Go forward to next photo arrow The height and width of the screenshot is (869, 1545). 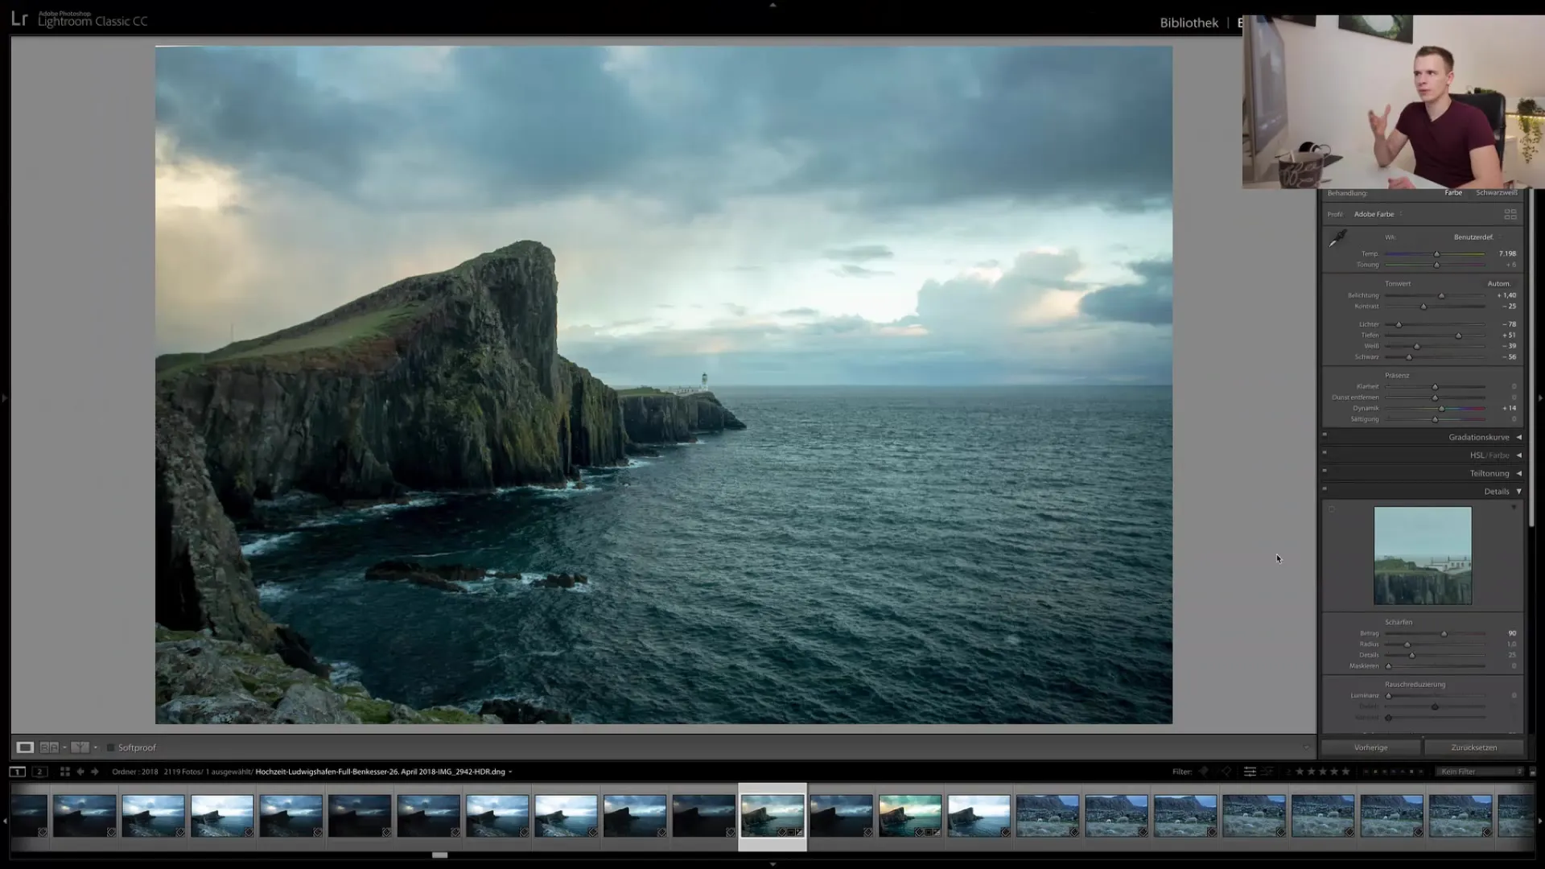click(95, 772)
